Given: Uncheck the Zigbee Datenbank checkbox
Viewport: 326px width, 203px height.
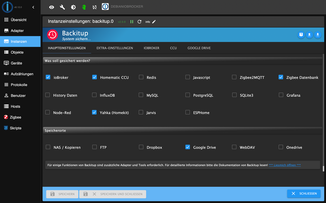Looking at the screenshot, I should point(281,77).
